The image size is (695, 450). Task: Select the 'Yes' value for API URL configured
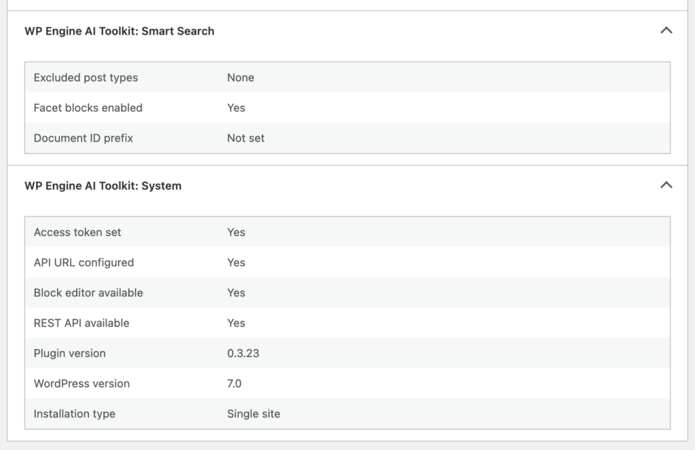click(236, 263)
